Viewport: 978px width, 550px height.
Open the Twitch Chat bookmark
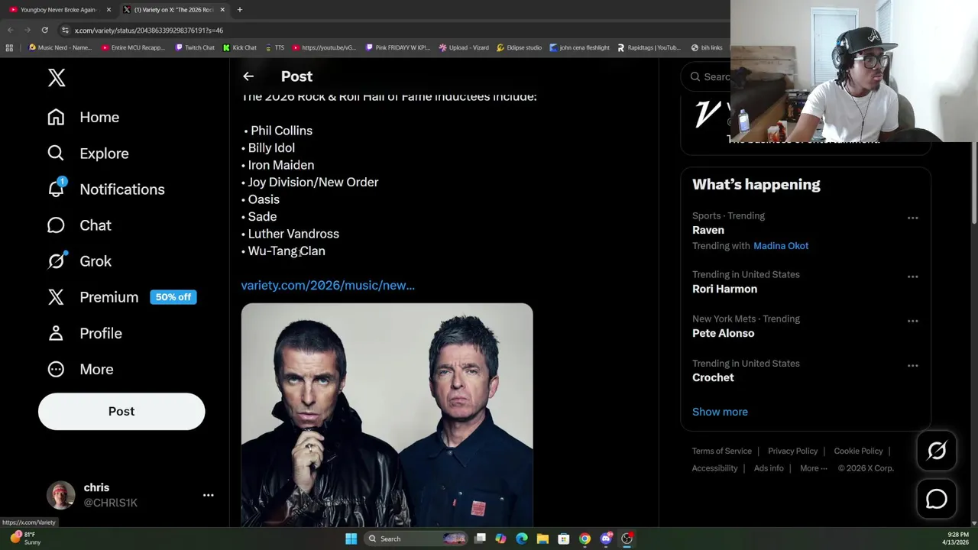195,47
